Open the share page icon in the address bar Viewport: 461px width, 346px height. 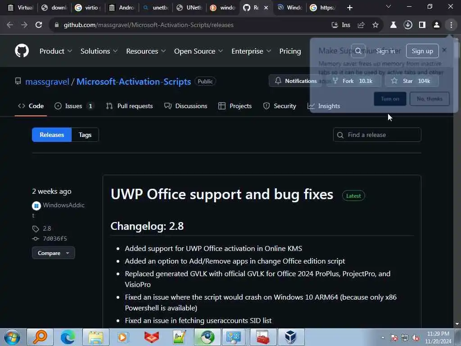click(x=361, y=25)
